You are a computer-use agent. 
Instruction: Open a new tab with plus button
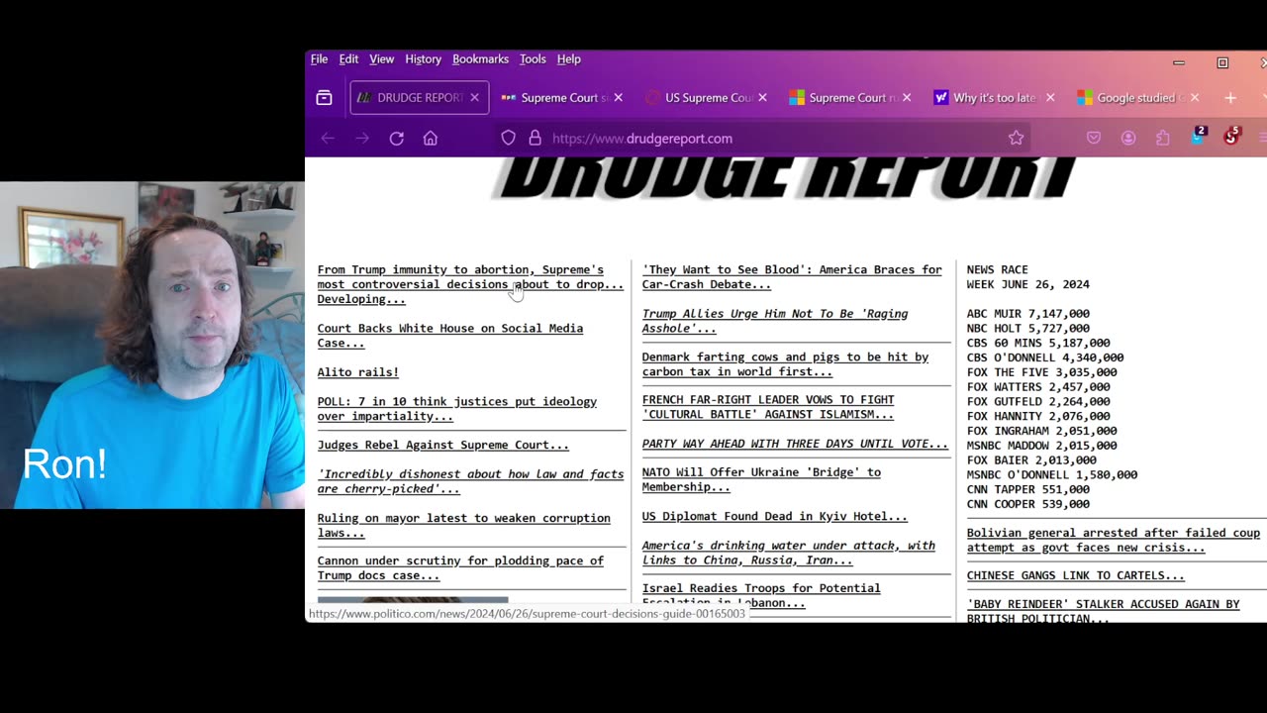(1230, 98)
